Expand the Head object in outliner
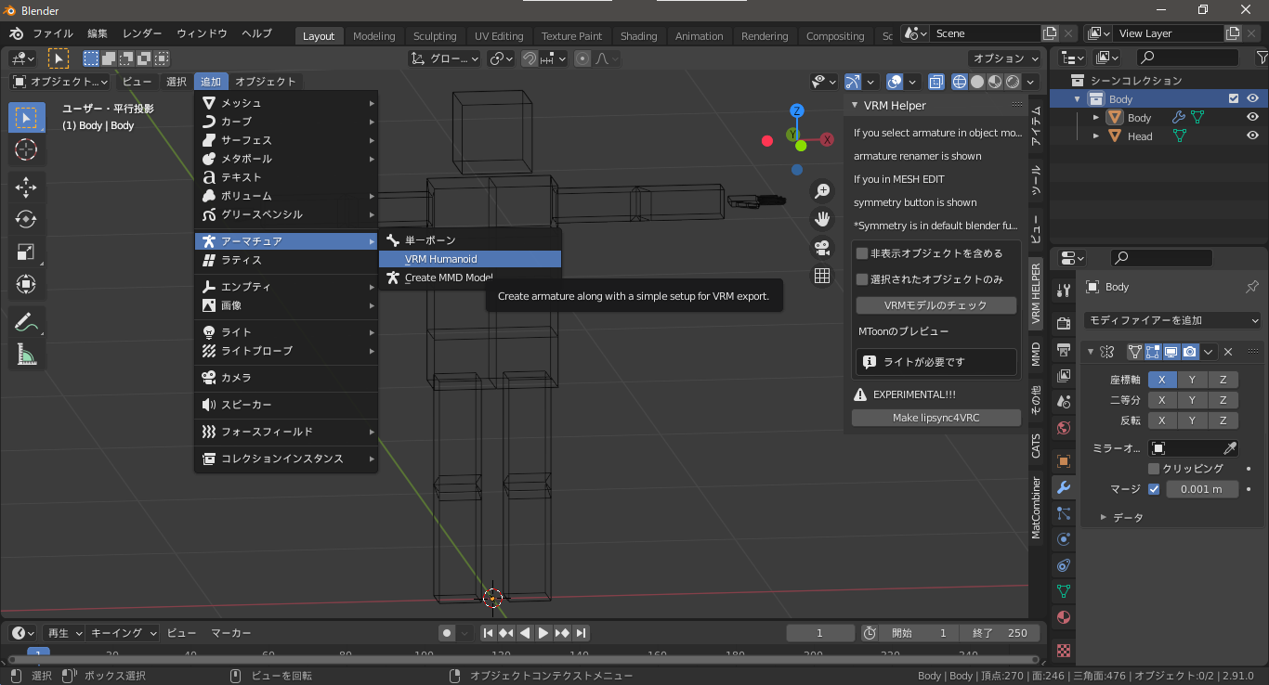Viewport: 1269px width, 685px height. point(1096,136)
